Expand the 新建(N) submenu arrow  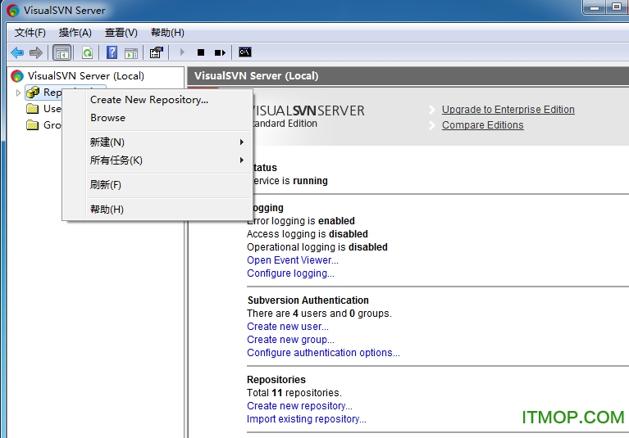coord(241,142)
